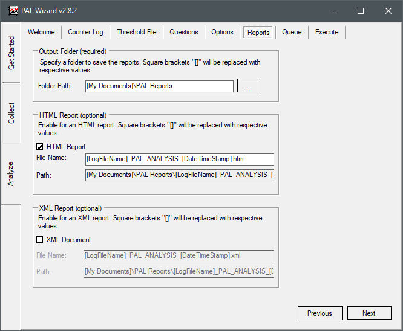
Task: Open the Threshold File tab
Action: coord(137,32)
